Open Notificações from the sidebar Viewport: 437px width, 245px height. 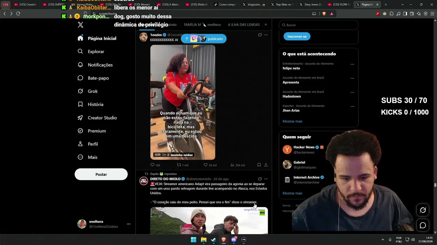tap(95, 65)
